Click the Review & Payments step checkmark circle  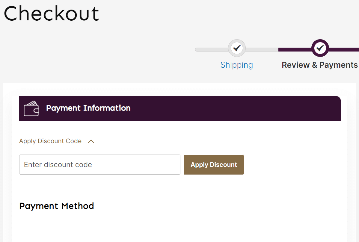tap(320, 48)
